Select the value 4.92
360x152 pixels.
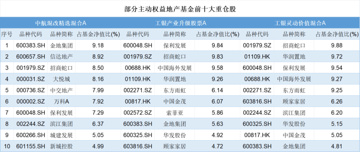[217, 135]
